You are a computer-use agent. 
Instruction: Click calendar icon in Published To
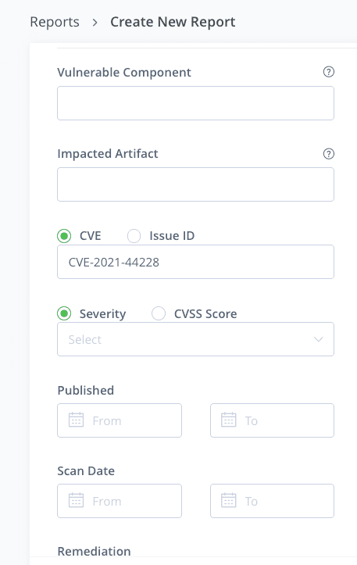228,420
